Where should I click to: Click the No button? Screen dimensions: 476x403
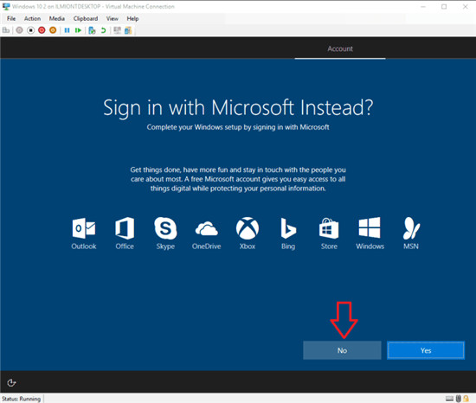342,350
